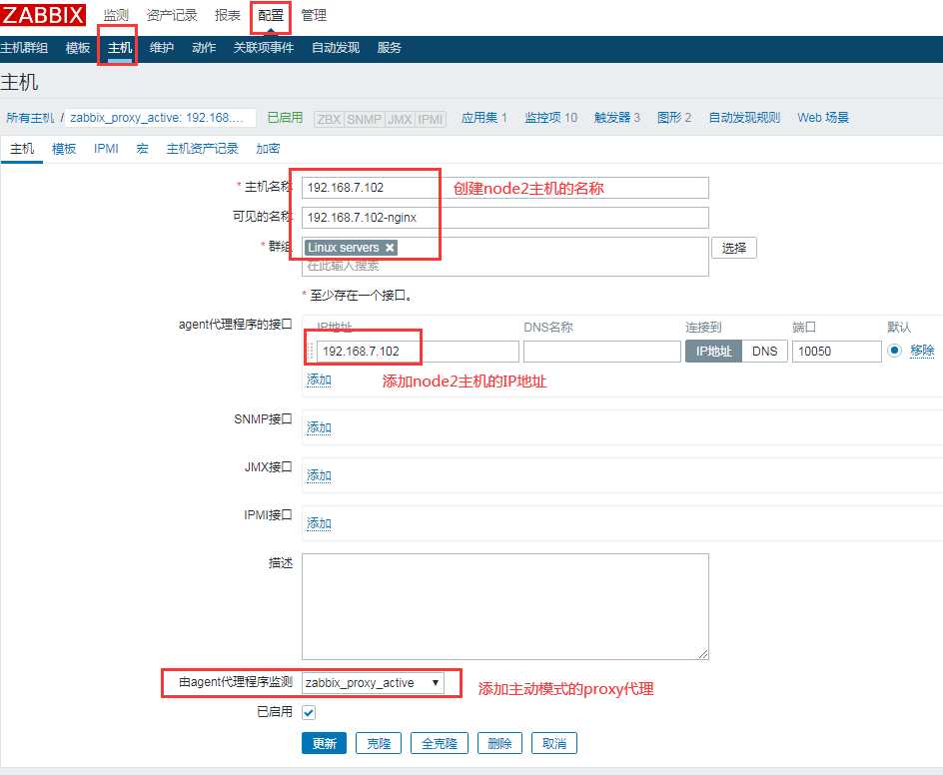Open the zabbix_proxy_active proxy dropdown
Screen dimensions: 943x775
[x=373, y=683]
